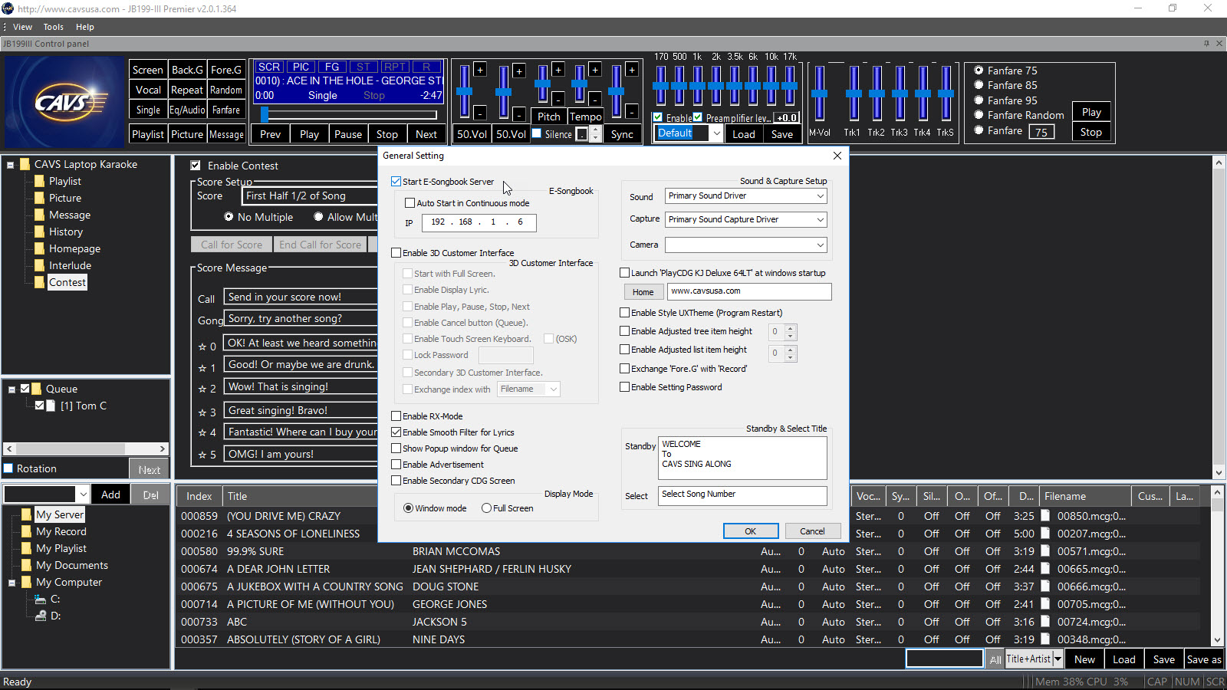Click the Queue folder icon

tap(36, 389)
